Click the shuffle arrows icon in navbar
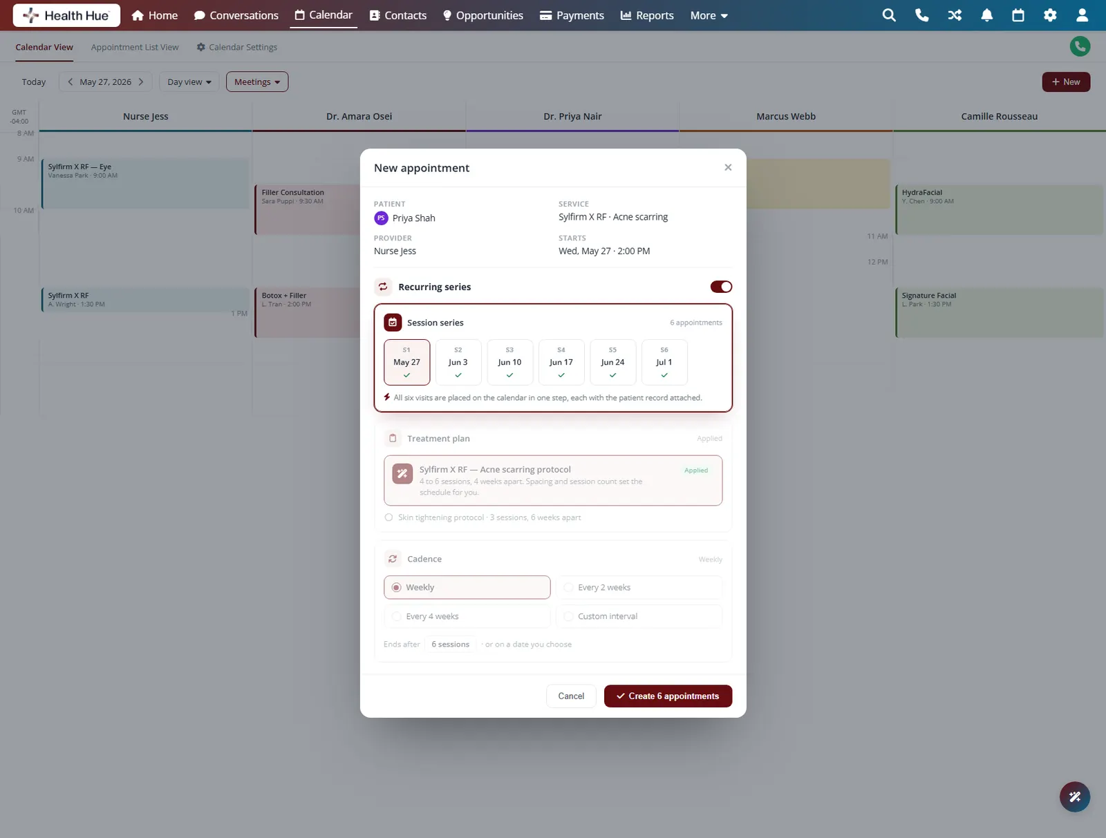The image size is (1106, 838). click(x=955, y=15)
